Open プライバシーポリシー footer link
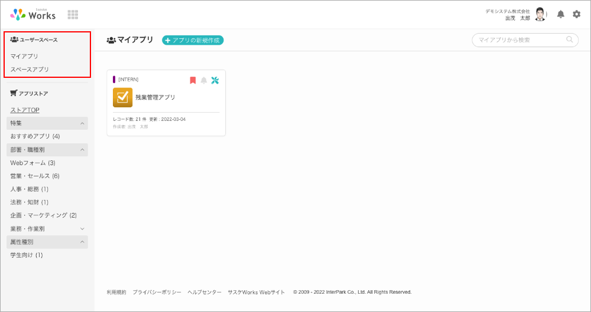Image resolution: width=591 pixels, height=312 pixels. pyautogui.click(x=157, y=292)
